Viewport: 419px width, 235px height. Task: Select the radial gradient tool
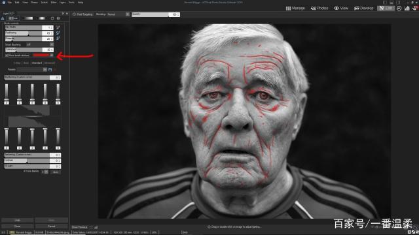click(42, 18)
